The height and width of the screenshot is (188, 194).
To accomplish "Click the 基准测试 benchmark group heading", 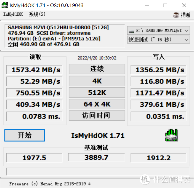I will tap(96, 148).
